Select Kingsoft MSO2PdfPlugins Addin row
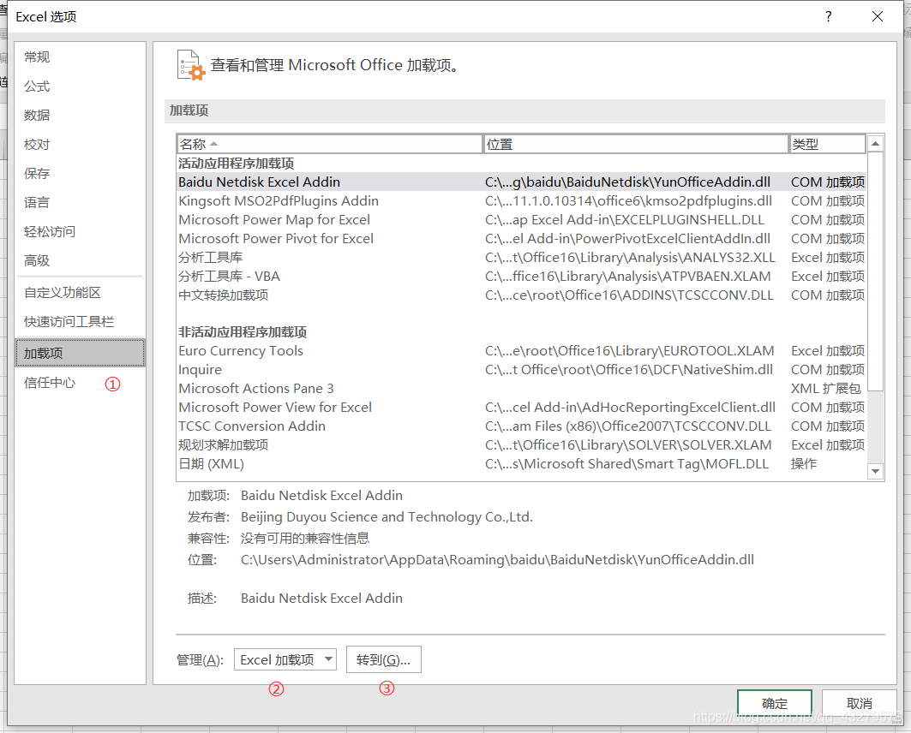911x733 pixels. click(x=521, y=201)
